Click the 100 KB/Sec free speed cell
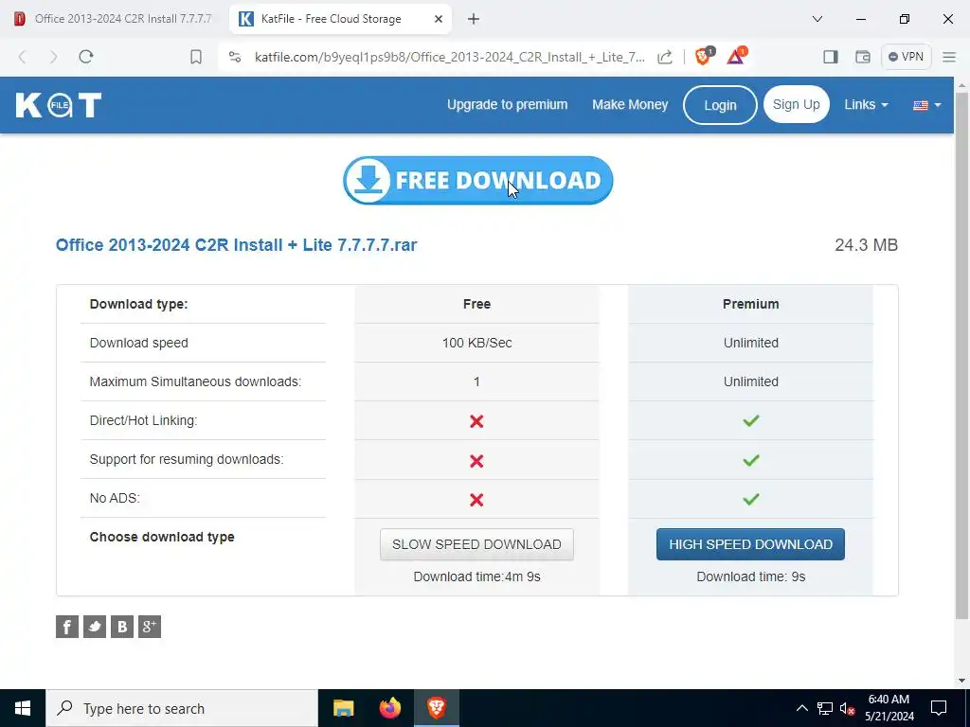Screen dimensions: 970x727 point(477,343)
